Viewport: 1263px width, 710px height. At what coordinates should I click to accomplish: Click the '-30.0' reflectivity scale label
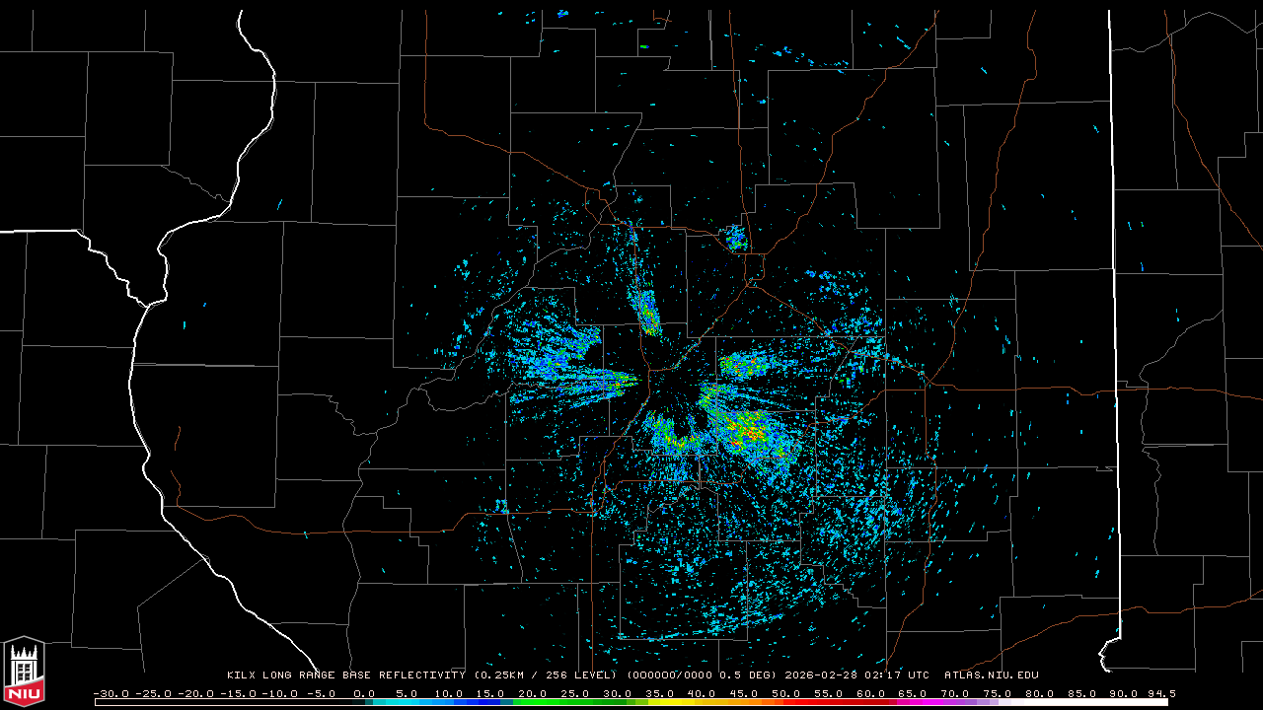coord(111,693)
